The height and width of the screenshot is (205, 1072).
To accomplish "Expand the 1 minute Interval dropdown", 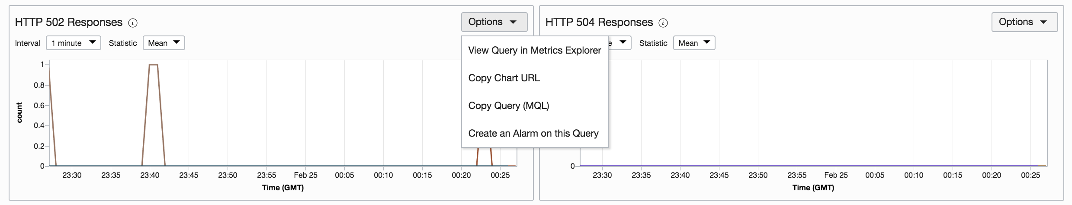I will (x=73, y=43).
